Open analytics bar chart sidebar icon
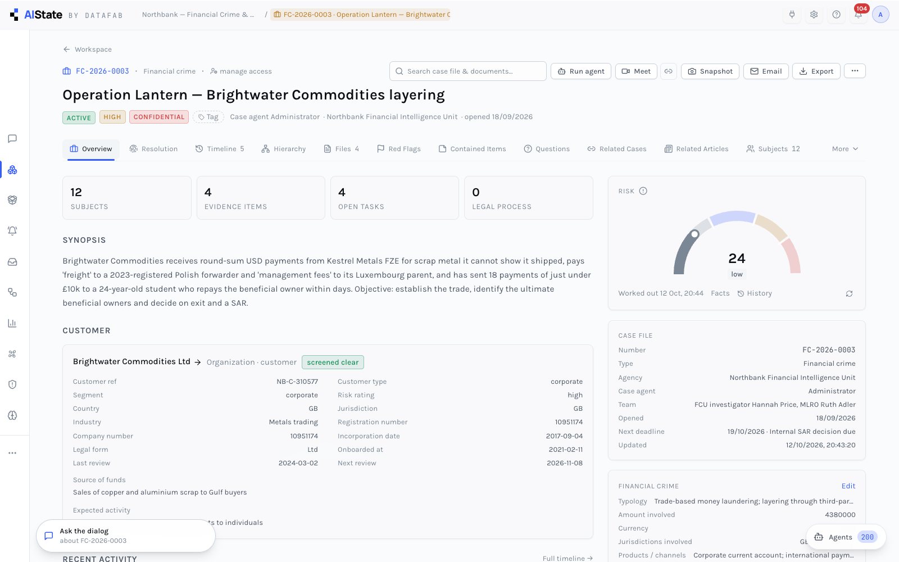The width and height of the screenshot is (899, 562). pyautogui.click(x=12, y=323)
